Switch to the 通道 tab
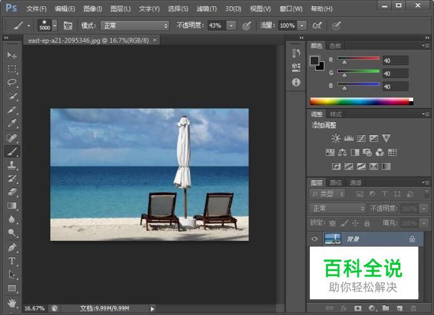 pyautogui.click(x=356, y=183)
